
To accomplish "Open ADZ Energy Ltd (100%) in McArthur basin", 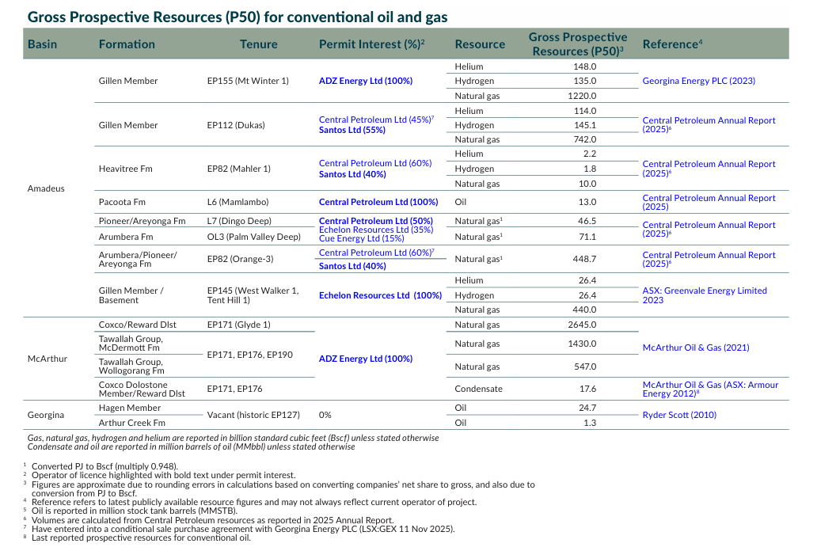I will pyautogui.click(x=365, y=359).
